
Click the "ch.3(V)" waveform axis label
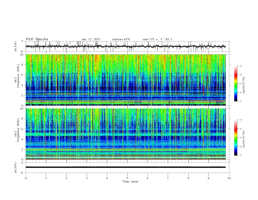tap(16, 168)
